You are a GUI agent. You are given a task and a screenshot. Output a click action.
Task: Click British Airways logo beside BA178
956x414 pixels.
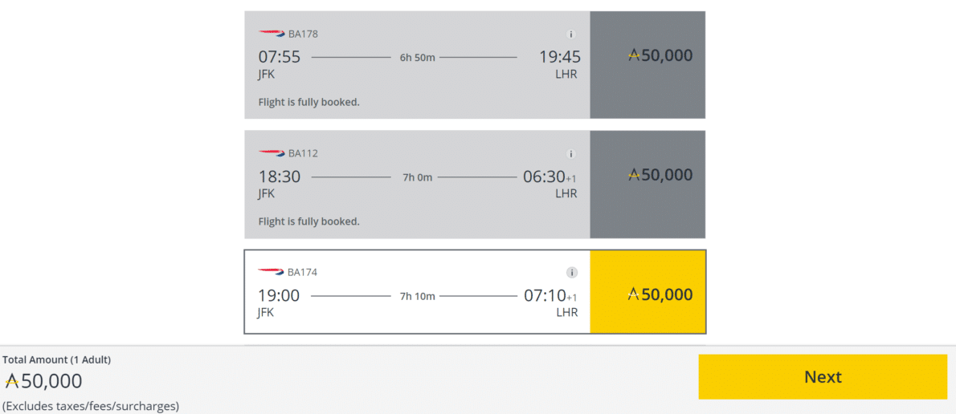[272, 33]
